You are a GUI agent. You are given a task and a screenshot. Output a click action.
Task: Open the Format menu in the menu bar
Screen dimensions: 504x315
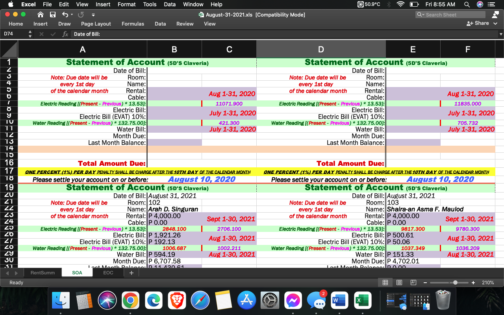[127, 4]
